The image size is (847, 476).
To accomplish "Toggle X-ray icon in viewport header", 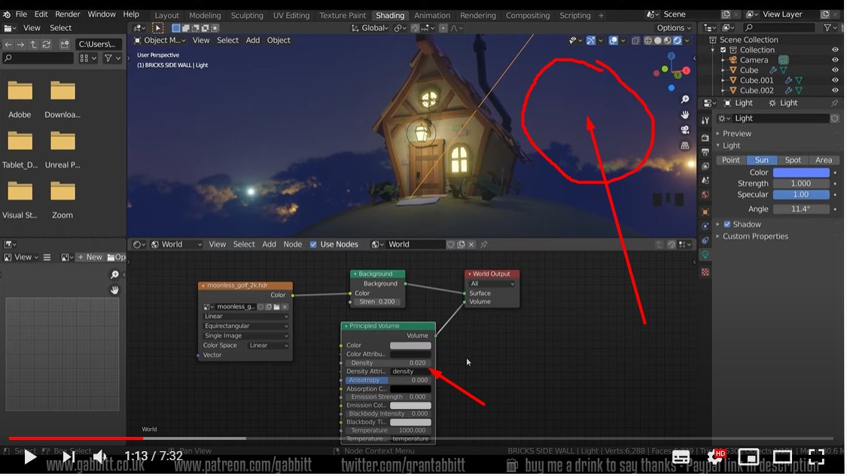I will click(x=635, y=41).
